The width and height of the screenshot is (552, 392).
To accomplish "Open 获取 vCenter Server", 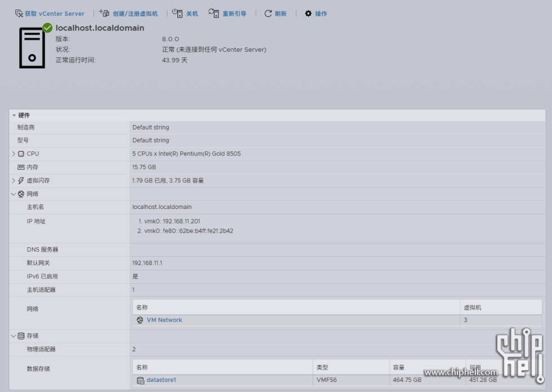I will point(55,14).
